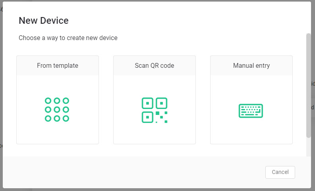Click the scrollbar track below the thumb
The height and width of the screenshot is (191, 315).
point(309,147)
